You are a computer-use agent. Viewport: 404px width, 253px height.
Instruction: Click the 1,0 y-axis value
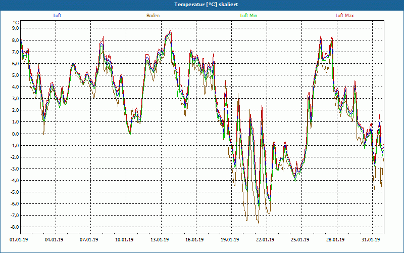point(16,122)
